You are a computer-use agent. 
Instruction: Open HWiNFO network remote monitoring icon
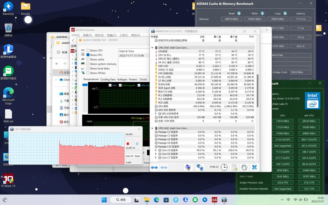(200, 167)
